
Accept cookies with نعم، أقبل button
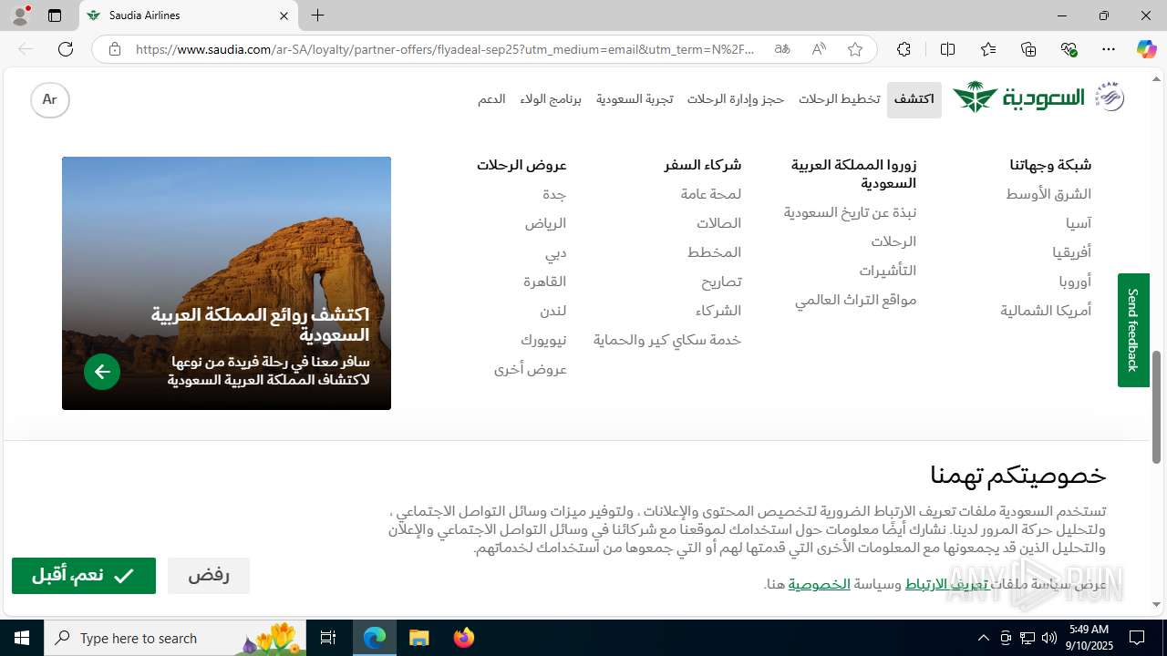coord(84,576)
